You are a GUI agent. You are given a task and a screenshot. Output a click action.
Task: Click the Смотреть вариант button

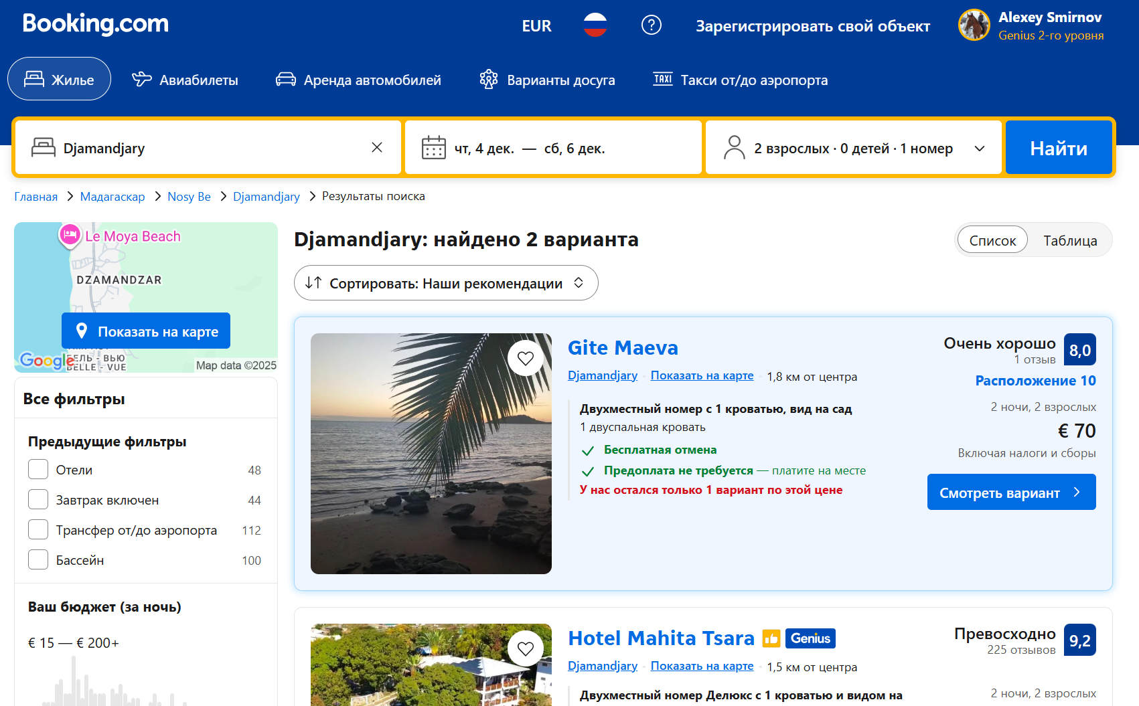[x=1010, y=493]
